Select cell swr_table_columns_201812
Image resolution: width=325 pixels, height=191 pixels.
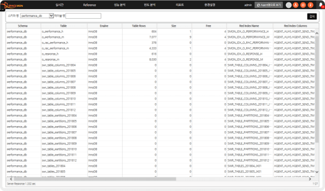click(x=64, y=110)
